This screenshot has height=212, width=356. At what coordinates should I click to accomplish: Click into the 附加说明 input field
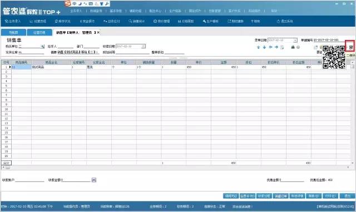(x=132, y=52)
